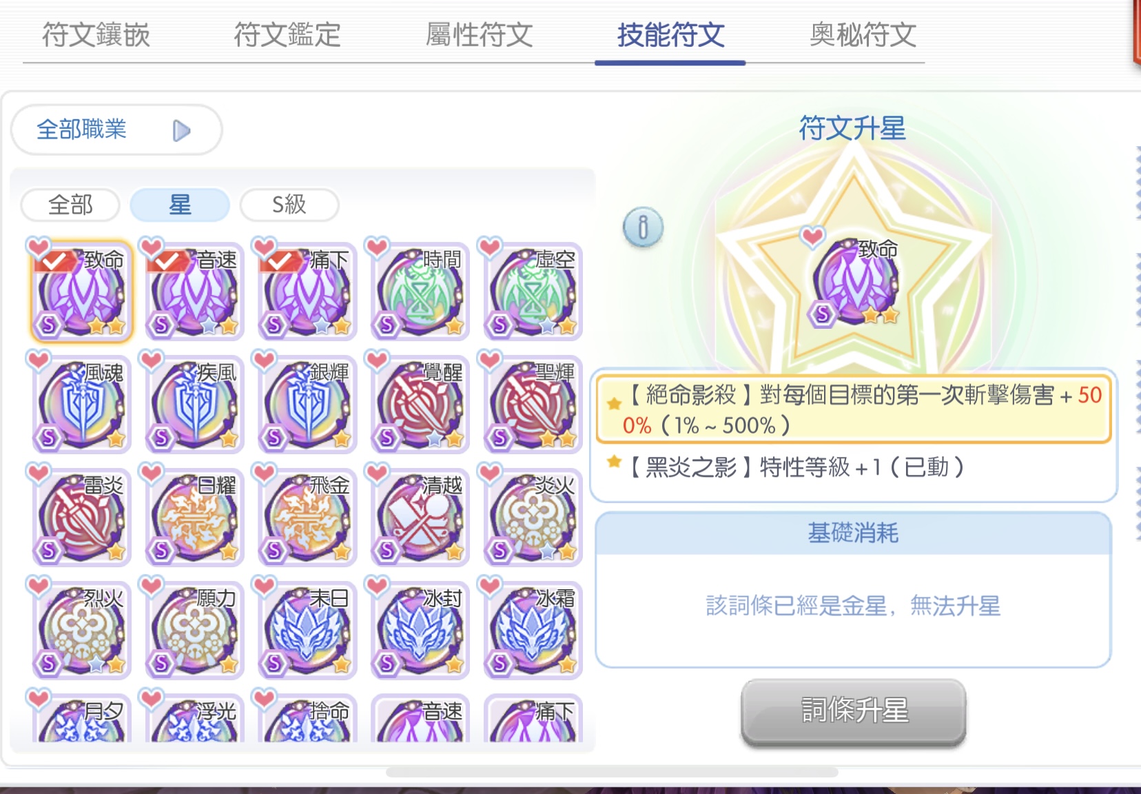Switch to the 屬性符文 tab
Image resolution: width=1141 pixels, height=794 pixels.
(x=479, y=34)
